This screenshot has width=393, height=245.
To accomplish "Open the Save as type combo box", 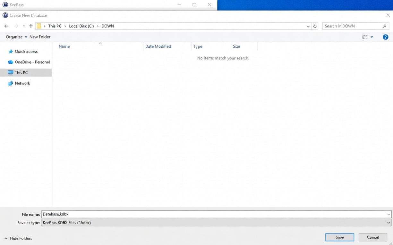I will coord(217,223).
